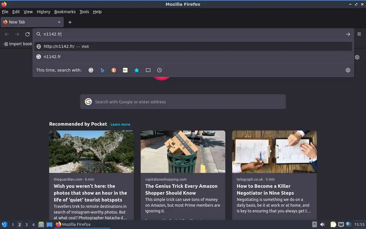Open the View menu
The image size is (366, 229).
point(28,12)
